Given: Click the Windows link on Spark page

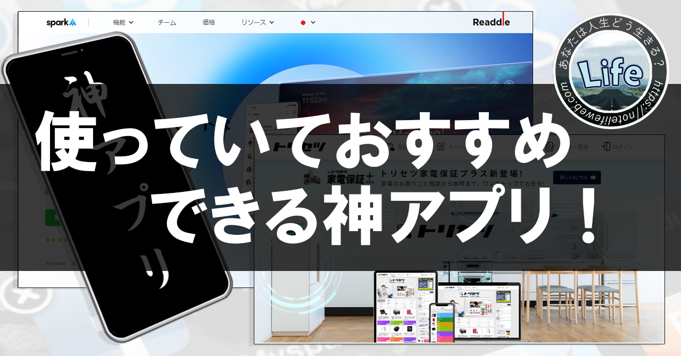Looking at the screenshot, I should [x=55, y=262].
